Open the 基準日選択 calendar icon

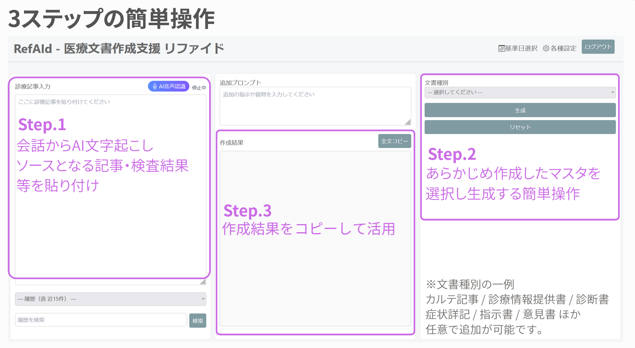click(x=502, y=48)
